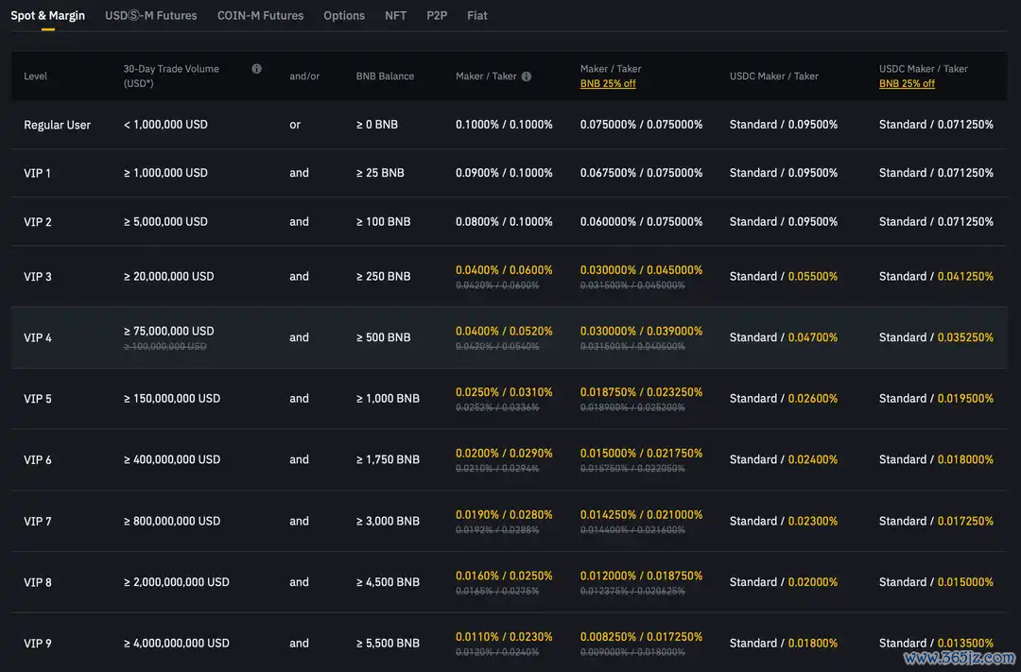Click the '≥ 250 BNB' balance cell
Screen dimensions: 1021x672
[383, 276]
